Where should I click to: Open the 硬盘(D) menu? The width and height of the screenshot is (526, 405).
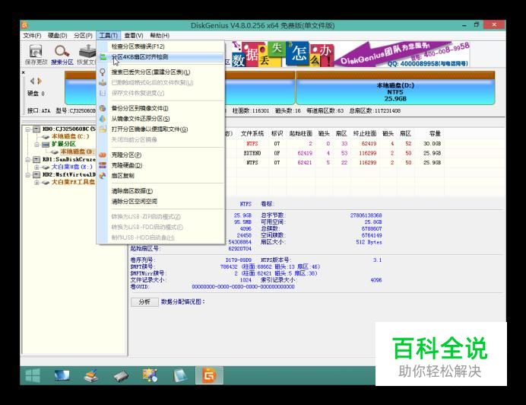57,36
